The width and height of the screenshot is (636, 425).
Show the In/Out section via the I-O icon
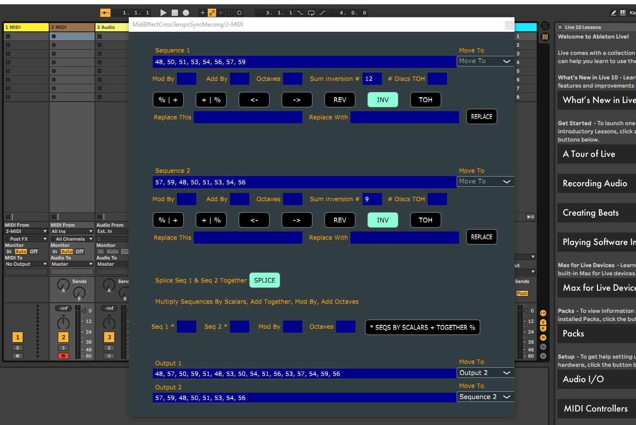tap(544, 313)
